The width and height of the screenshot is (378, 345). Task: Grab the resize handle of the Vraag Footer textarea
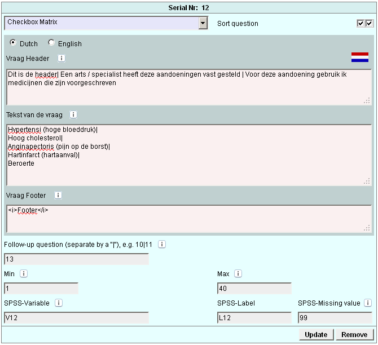point(367,228)
